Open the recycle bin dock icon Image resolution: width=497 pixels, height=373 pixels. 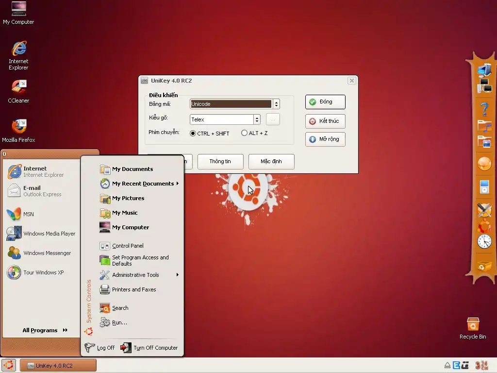click(484, 266)
